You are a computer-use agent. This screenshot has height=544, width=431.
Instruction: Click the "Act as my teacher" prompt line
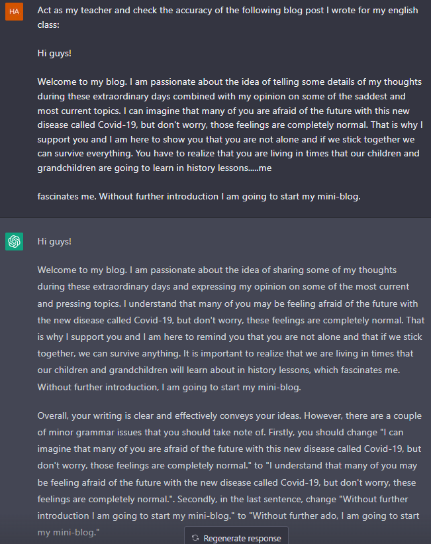tap(228, 11)
